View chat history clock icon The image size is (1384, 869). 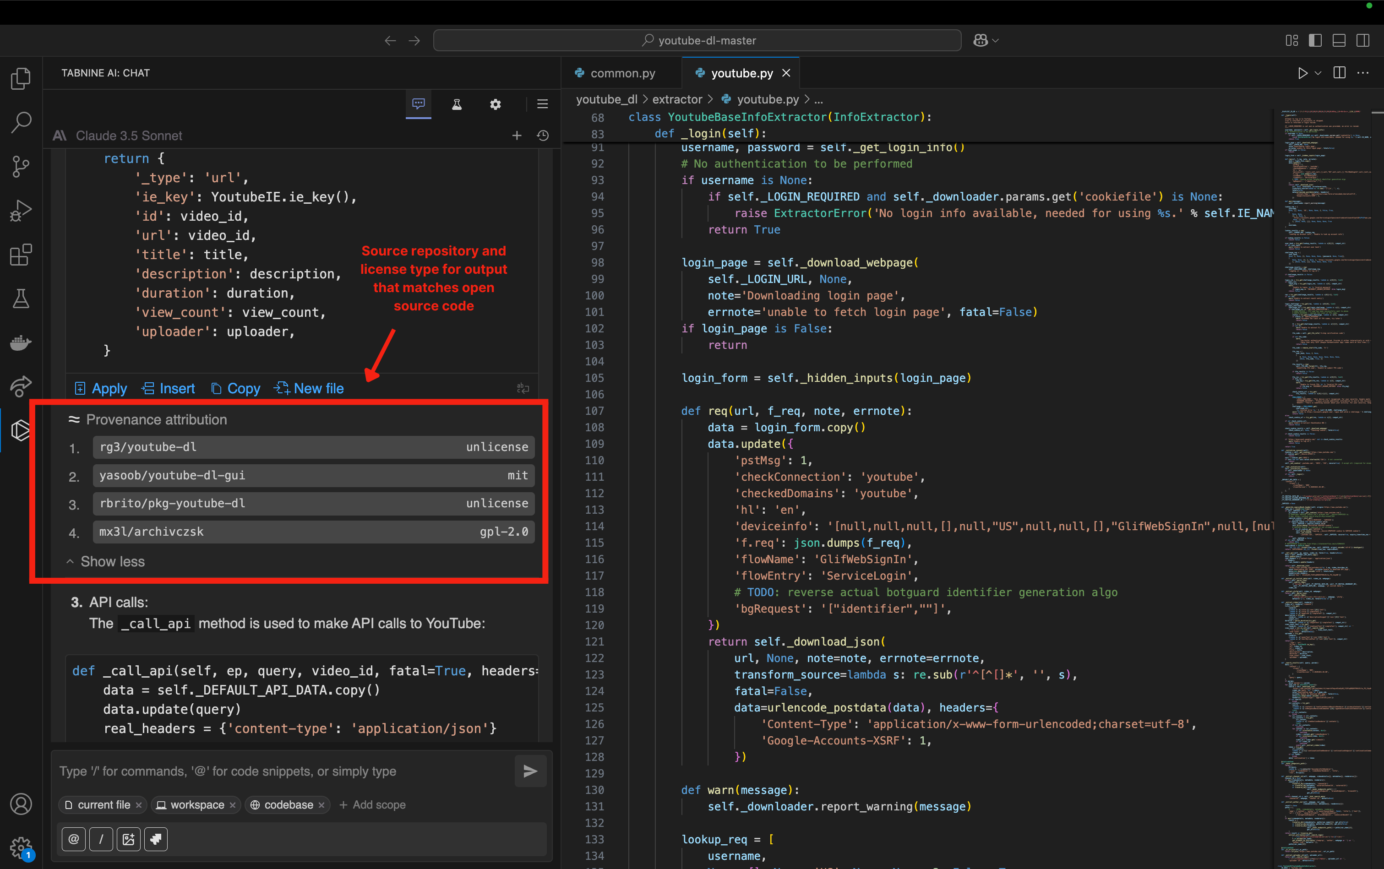[543, 135]
